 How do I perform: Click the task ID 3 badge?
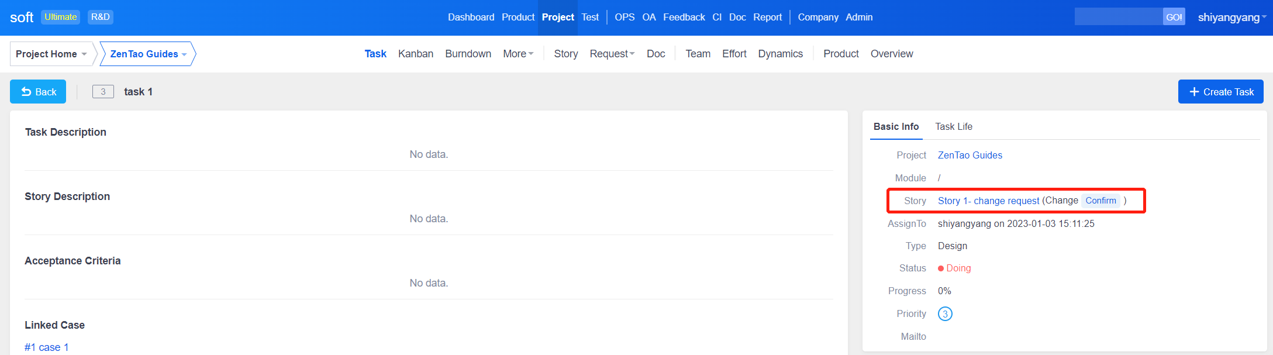[x=103, y=92]
